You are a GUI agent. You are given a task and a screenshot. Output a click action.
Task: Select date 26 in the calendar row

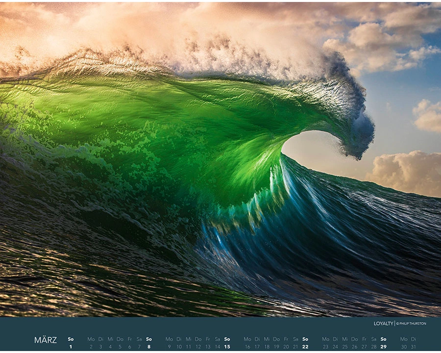354,347
